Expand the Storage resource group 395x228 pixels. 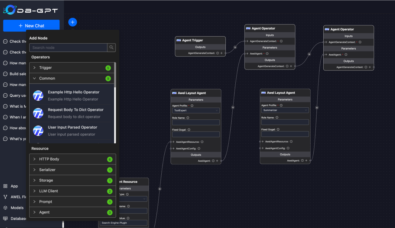(73, 181)
